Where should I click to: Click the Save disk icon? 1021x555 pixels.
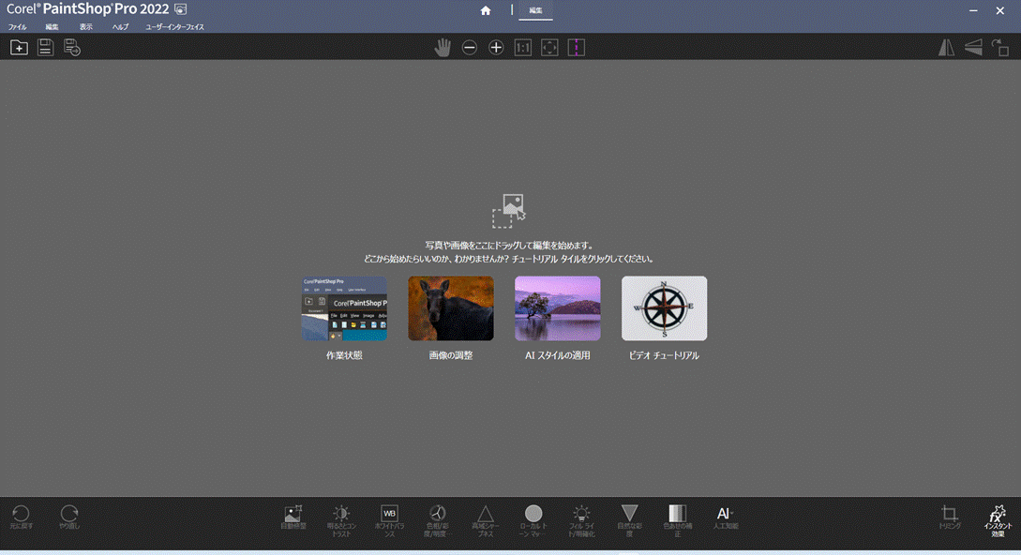pyautogui.click(x=45, y=48)
